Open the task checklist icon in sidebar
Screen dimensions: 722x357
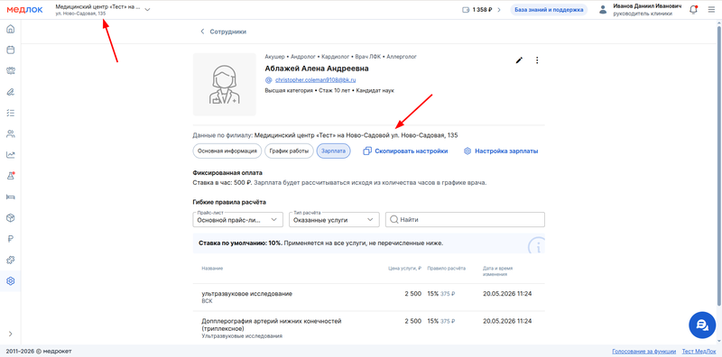point(10,113)
